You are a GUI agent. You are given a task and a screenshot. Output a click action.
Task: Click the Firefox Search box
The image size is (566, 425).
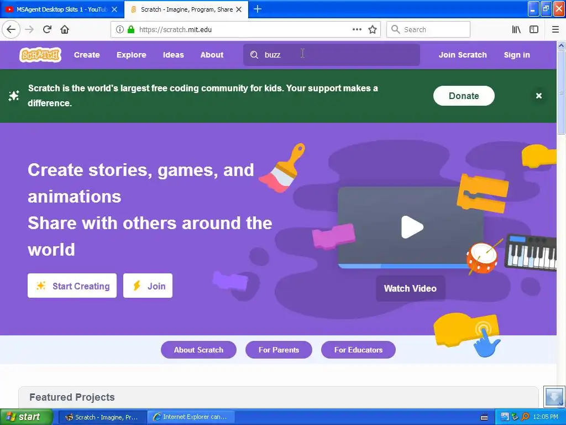pos(428,29)
